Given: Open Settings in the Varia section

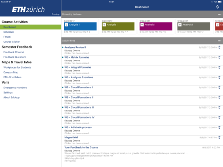Looking at the screenshot, I should click(31, 92).
